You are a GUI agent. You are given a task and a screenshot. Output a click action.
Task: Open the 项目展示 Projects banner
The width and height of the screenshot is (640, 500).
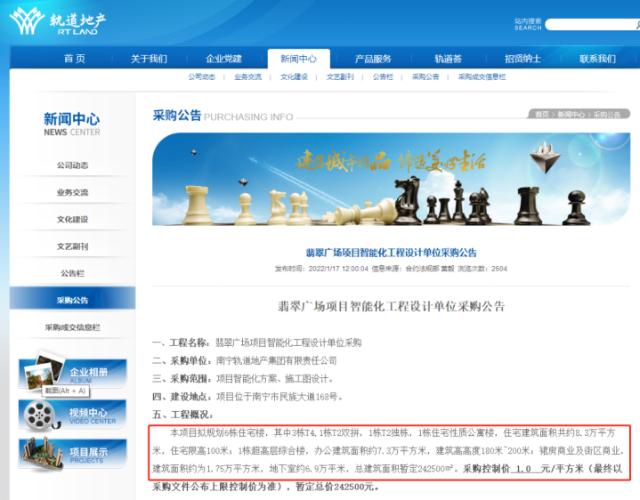[73, 454]
